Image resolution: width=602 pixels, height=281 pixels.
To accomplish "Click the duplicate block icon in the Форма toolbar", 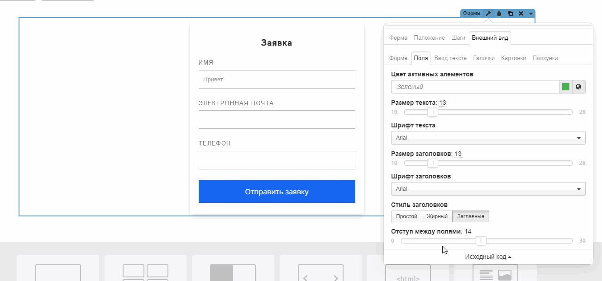I will [x=510, y=14].
